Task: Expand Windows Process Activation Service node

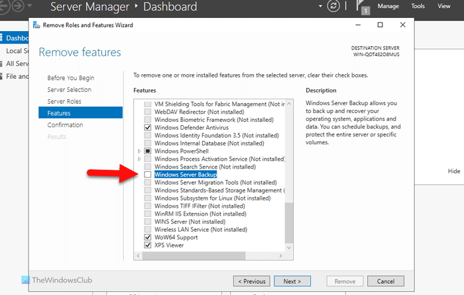Action: pyautogui.click(x=139, y=159)
